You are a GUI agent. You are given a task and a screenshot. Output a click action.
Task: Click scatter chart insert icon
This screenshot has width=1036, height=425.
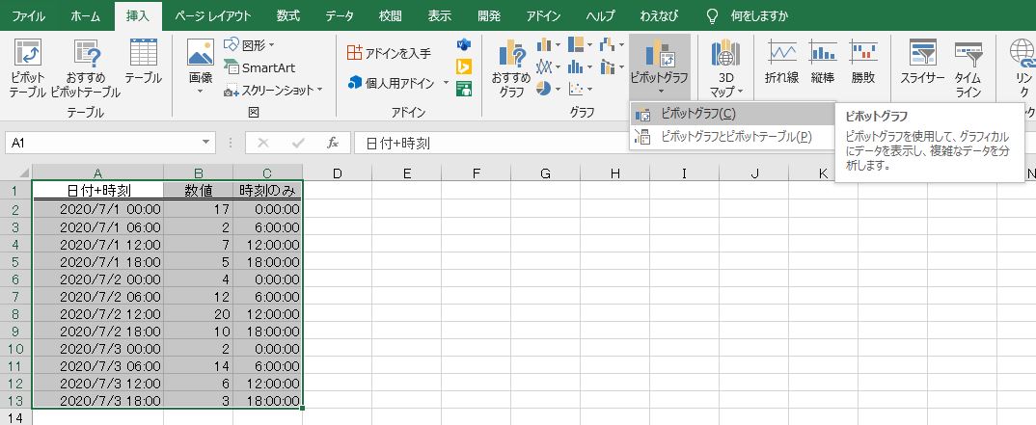point(576,89)
